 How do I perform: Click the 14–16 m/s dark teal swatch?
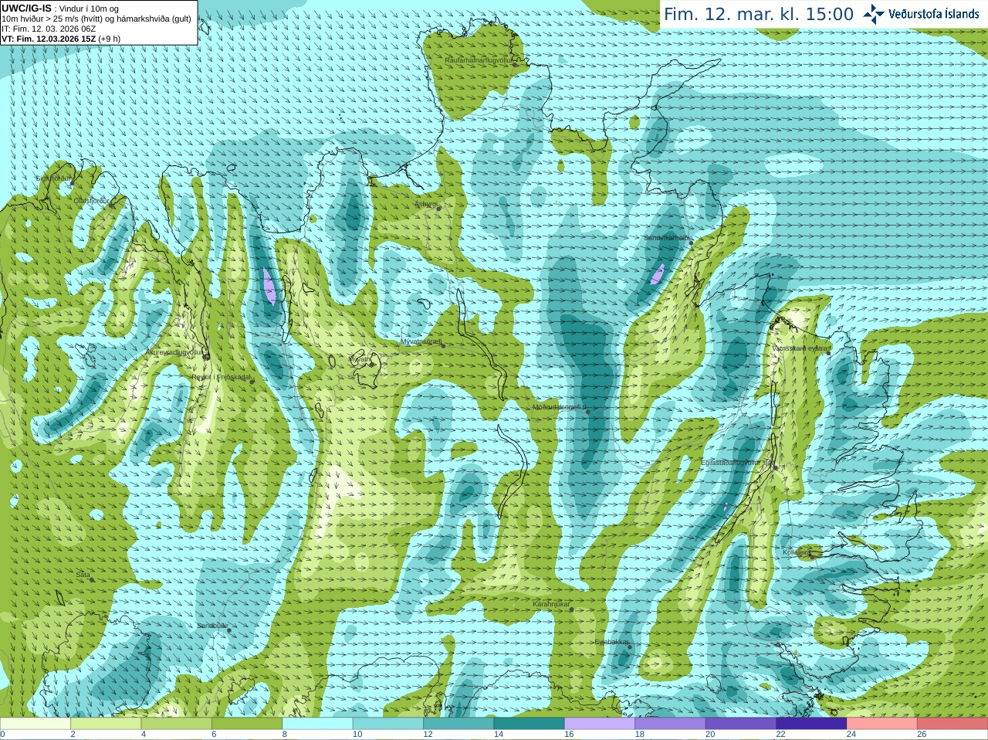tap(530, 724)
